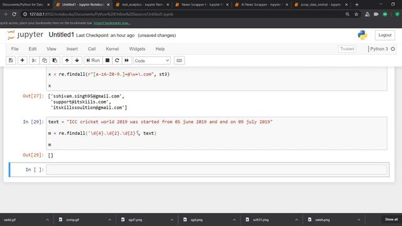This screenshot has height=226, width=402.
Task: Open browser zoom magnifier icon
Action: (347, 14)
